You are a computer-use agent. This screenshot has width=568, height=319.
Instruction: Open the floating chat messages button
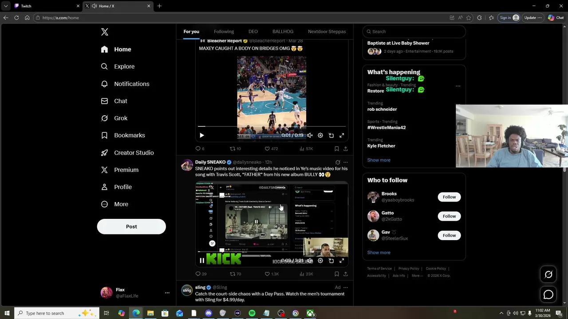tap(548, 295)
